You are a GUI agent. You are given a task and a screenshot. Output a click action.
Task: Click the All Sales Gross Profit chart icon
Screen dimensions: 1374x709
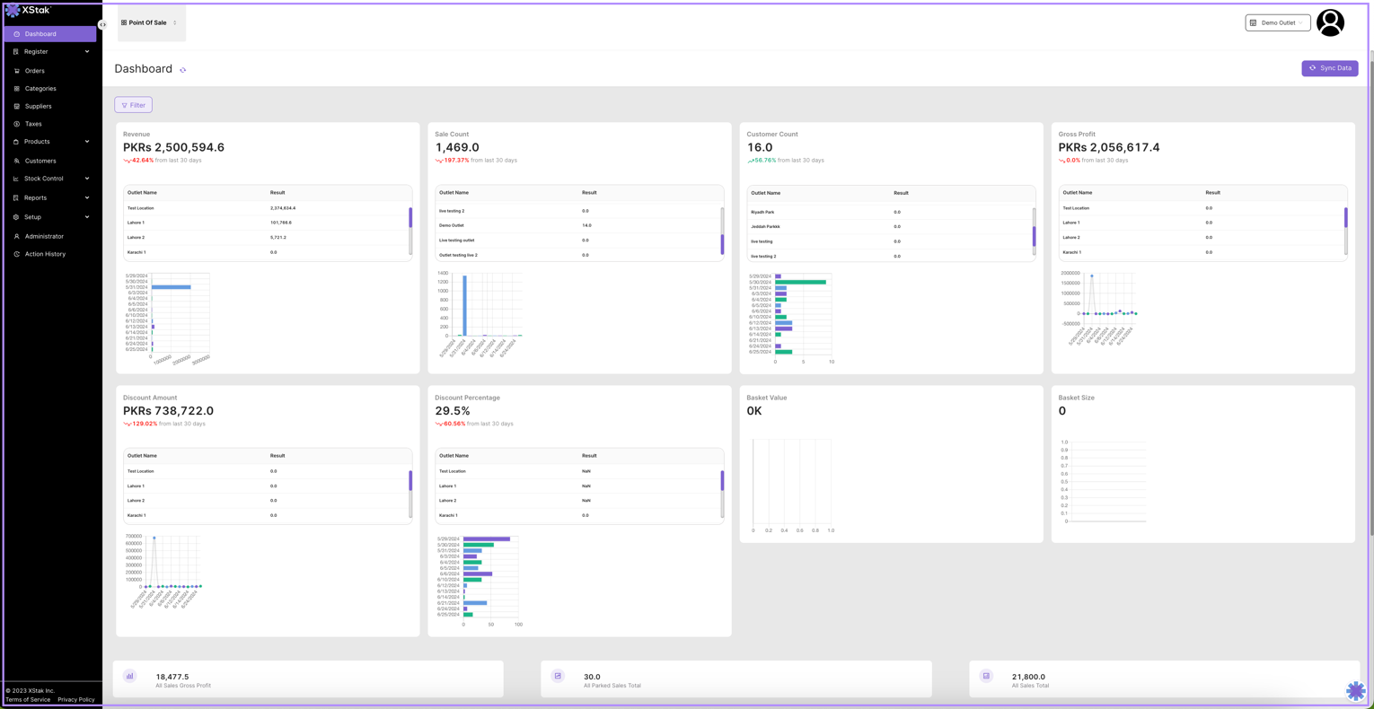click(130, 677)
